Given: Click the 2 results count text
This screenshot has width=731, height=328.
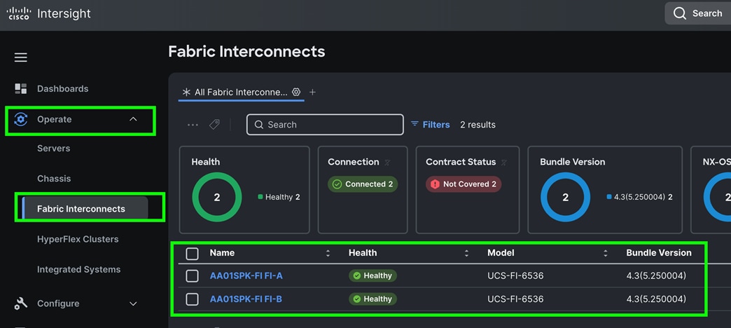Looking at the screenshot, I should pos(478,125).
